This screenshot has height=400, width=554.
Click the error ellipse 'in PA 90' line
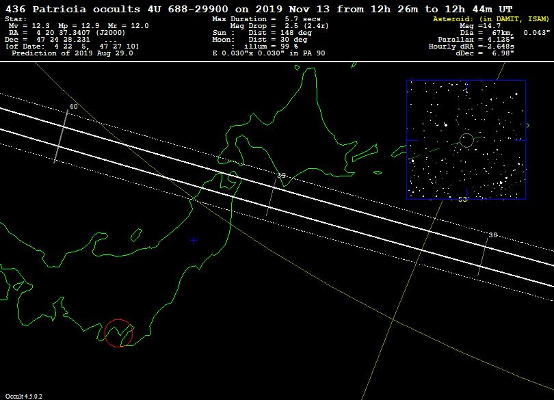pyautogui.click(x=269, y=53)
